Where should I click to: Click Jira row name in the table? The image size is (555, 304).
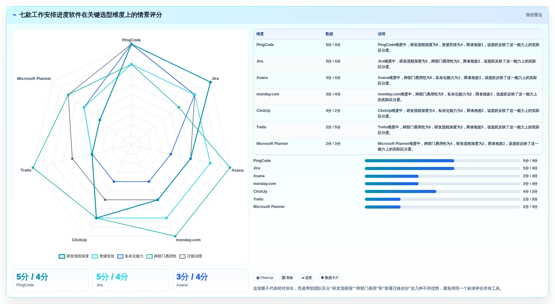tap(260, 62)
